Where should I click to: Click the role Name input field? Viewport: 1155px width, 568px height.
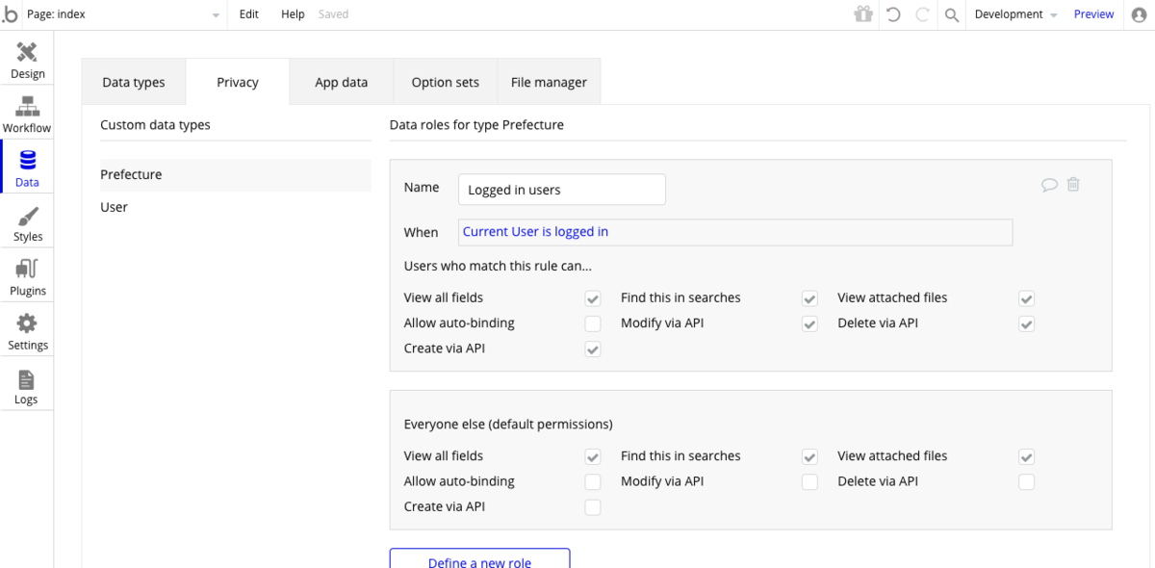561,190
